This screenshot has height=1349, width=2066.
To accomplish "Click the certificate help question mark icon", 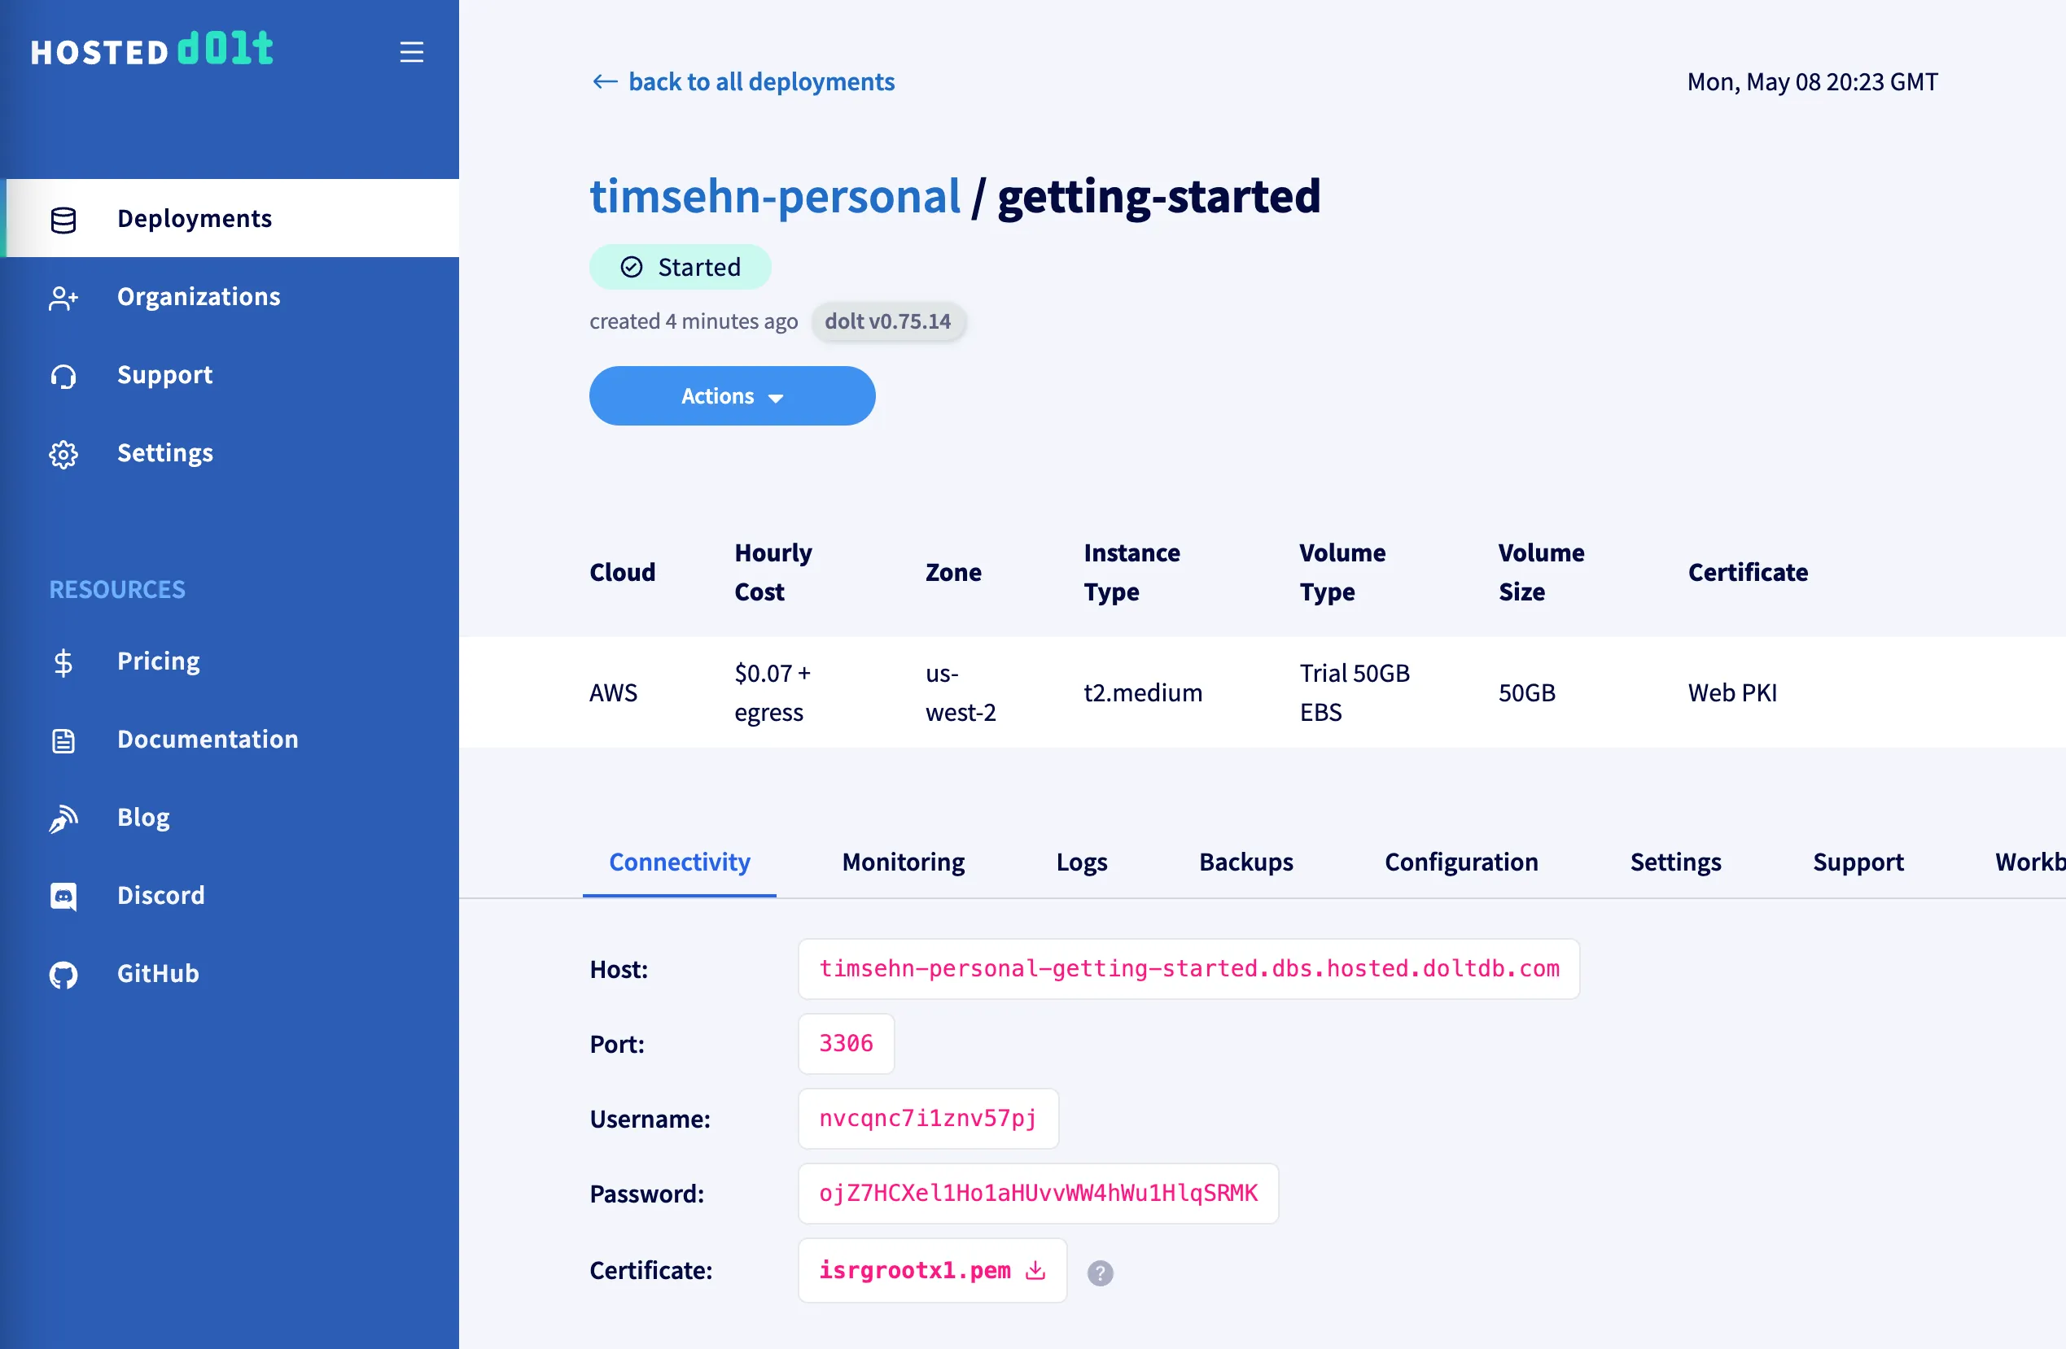I will click(1100, 1273).
